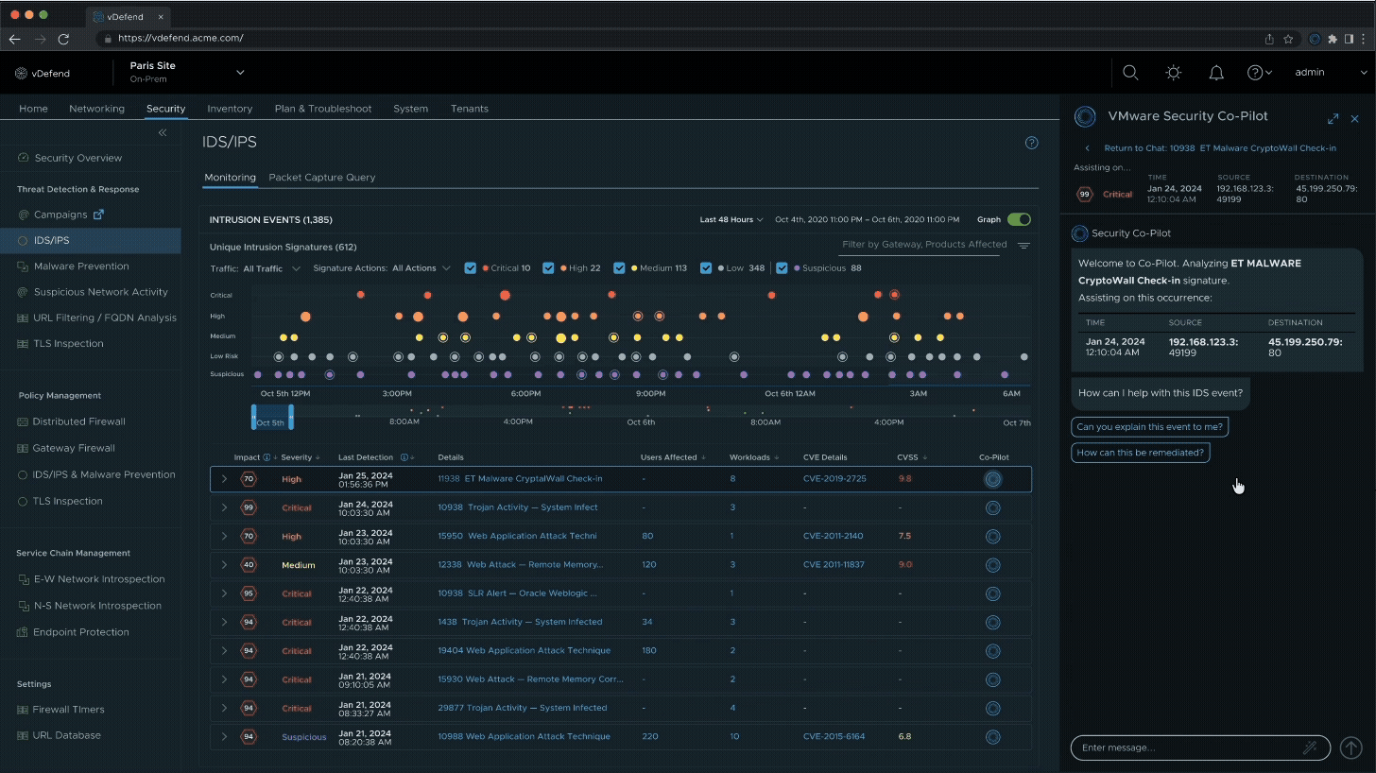
Task: Open Co-Pilot for the CVE-2019-2725 event row
Action: click(x=992, y=479)
